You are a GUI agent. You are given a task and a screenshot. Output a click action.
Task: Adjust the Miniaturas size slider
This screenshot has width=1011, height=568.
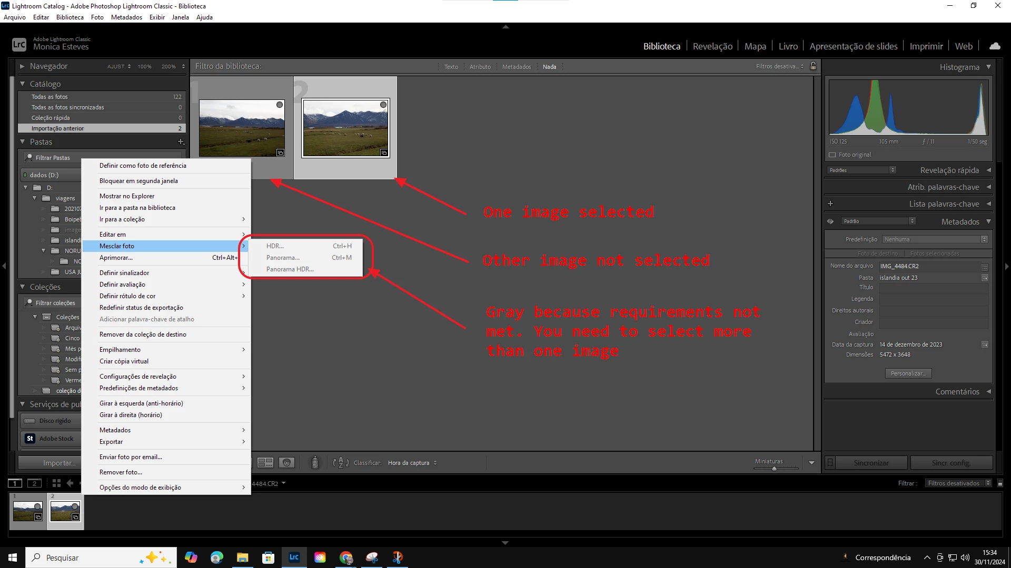(774, 468)
